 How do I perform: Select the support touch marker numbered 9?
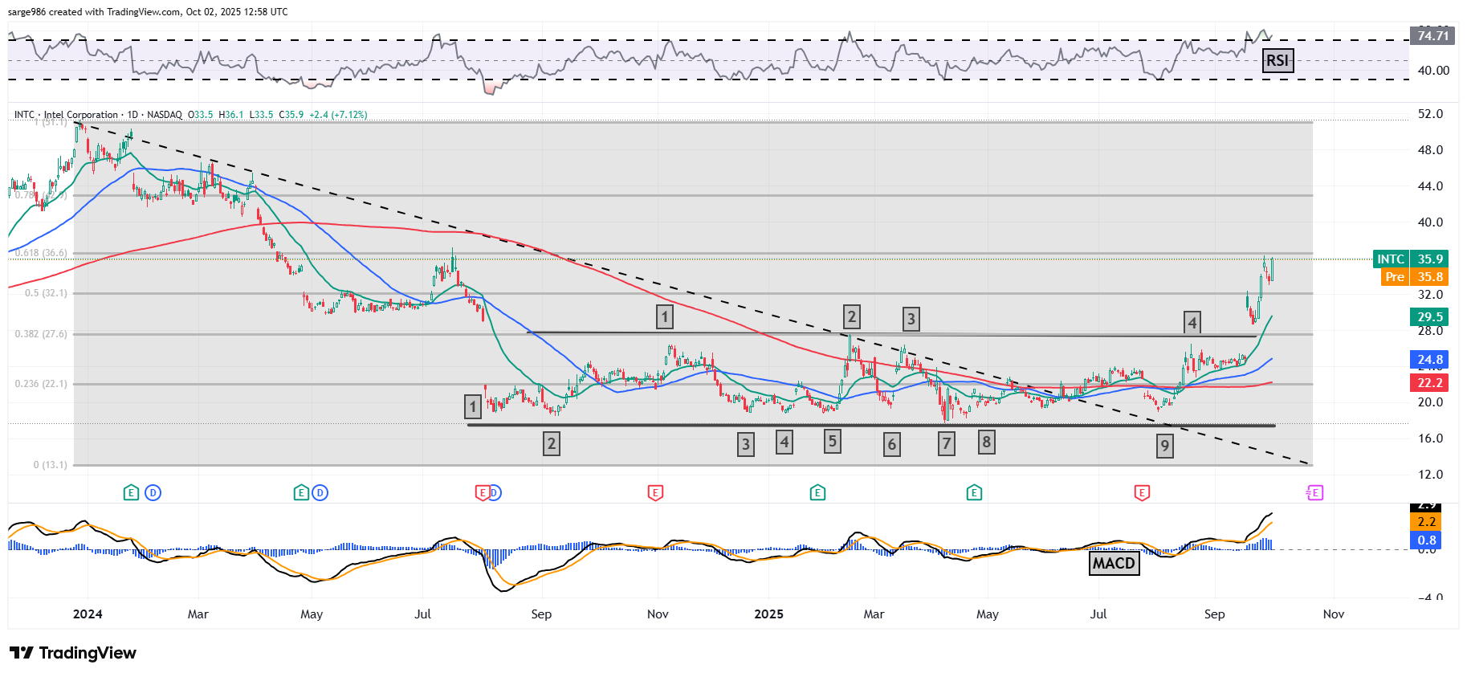[x=1164, y=446]
